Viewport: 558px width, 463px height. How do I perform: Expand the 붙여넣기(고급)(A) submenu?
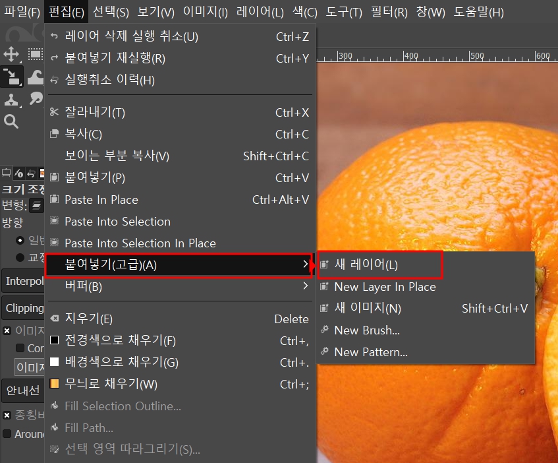click(x=180, y=264)
